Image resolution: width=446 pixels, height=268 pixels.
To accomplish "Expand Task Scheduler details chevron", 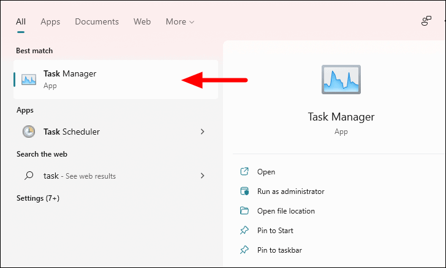I will coord(202,132).
